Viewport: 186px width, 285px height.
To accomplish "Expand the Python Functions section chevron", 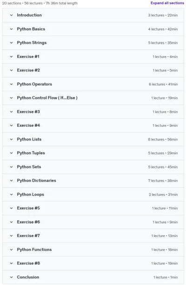I will point(11,250).
